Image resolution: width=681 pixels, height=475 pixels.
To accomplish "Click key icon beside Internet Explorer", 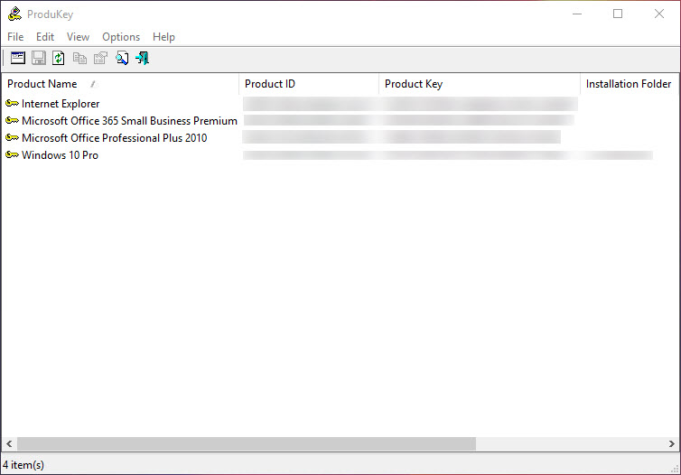I will point(12,103).
